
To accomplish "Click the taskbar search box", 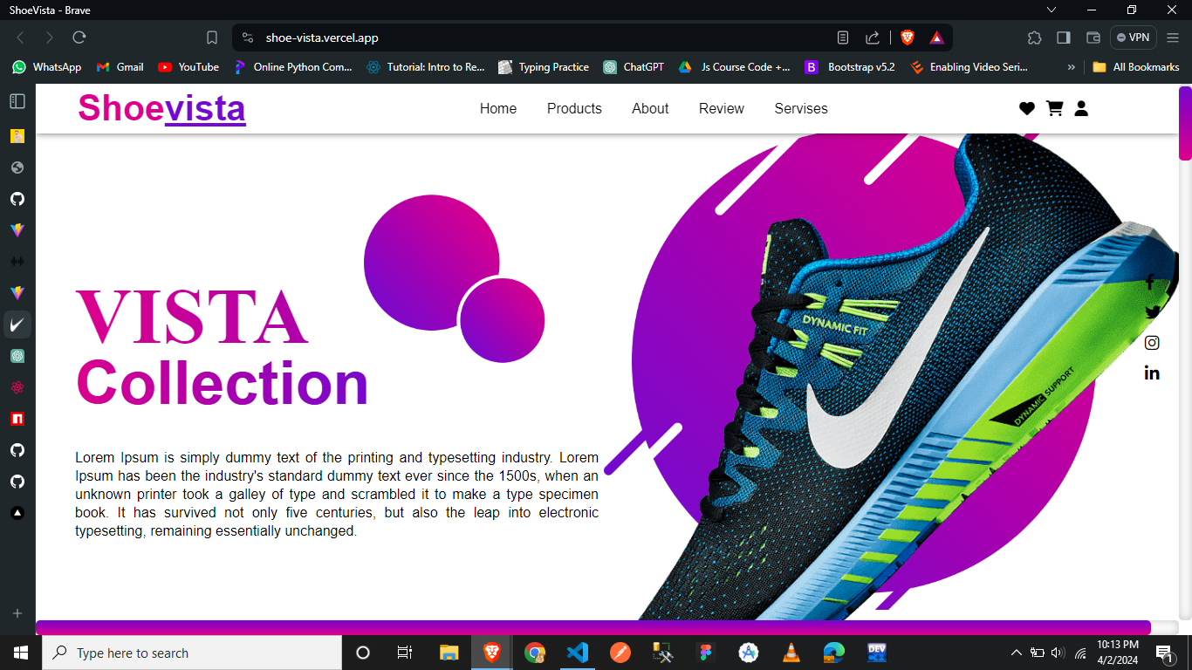I will click(192, 653).
